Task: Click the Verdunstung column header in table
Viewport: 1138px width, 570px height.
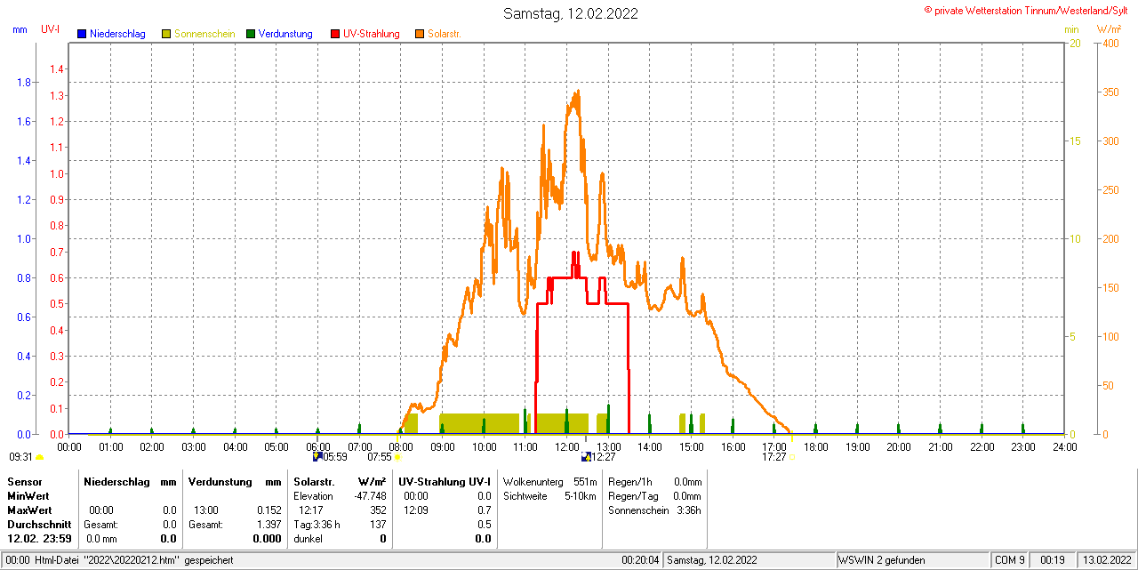Action: pyautogui.click(x=220, y=481)
